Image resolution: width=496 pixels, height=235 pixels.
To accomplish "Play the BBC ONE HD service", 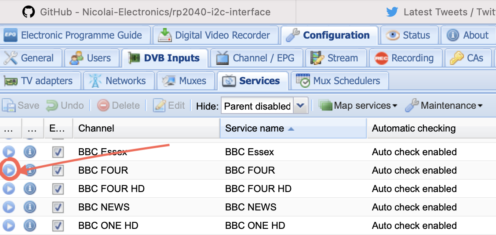I will click(9, 226).
